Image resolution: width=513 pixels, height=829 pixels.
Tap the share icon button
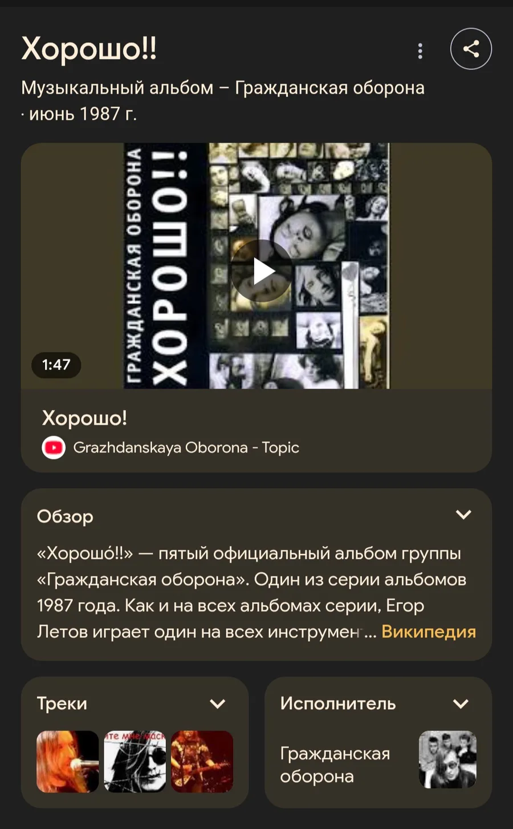tap(471, 49)
